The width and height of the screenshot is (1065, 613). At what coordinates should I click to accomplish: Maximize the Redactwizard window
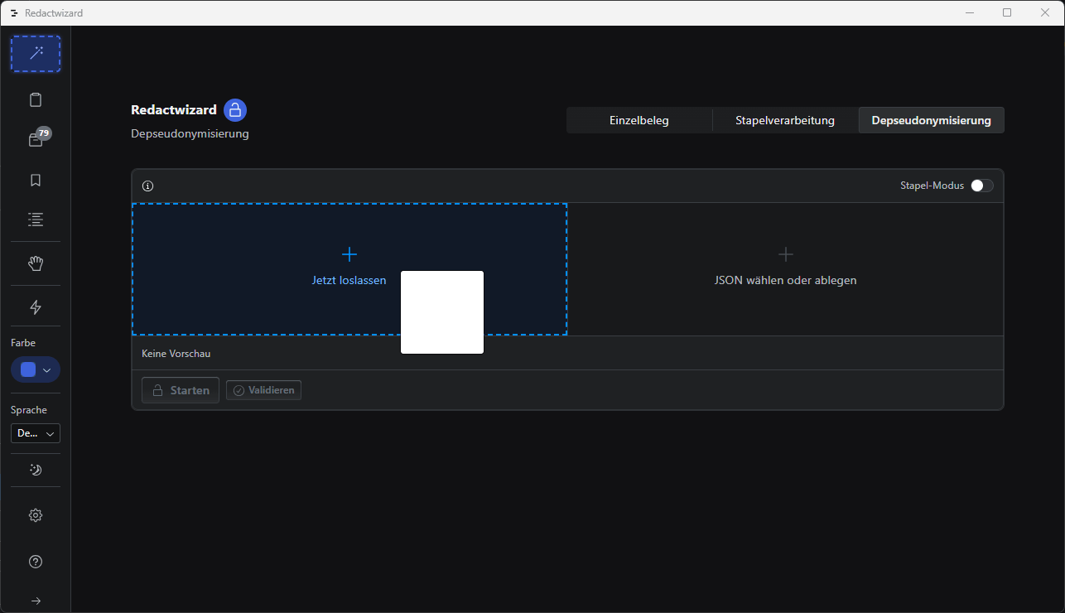[x=1007, y=12]
